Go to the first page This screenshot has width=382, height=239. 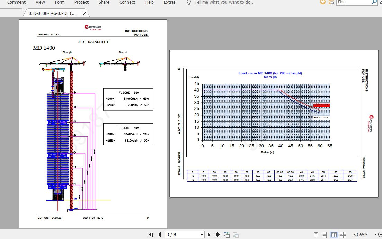click(151, 235)
